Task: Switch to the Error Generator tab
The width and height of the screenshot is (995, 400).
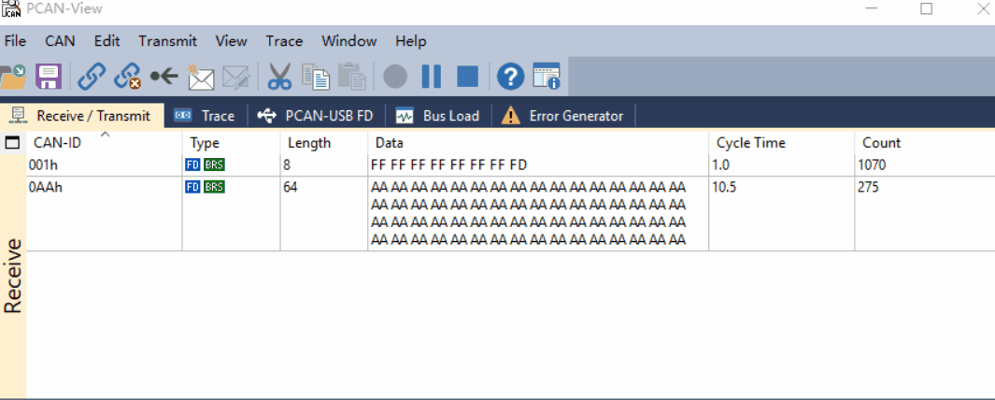Action: (563, 116)
